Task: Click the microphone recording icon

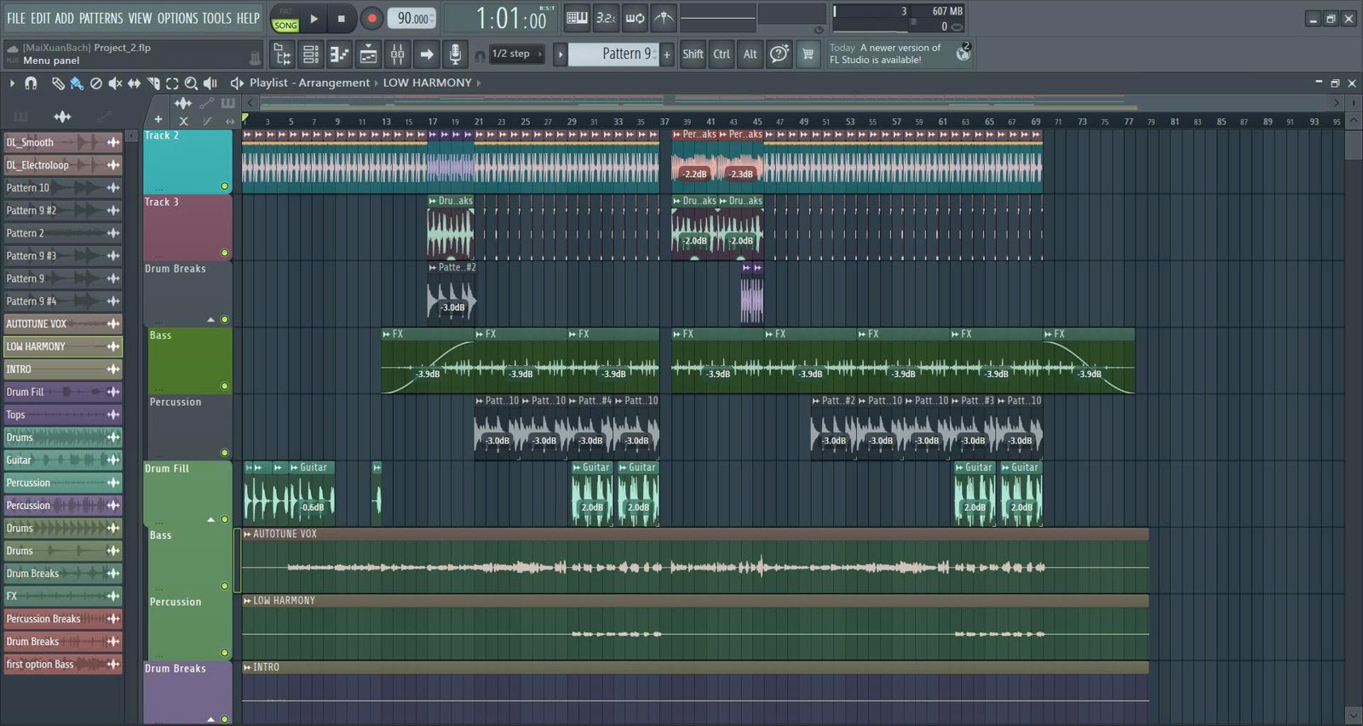Action: click(455, 54)
